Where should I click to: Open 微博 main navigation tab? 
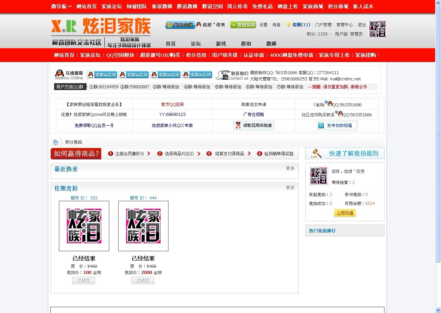pyautogui.click(x=271, y=44)
